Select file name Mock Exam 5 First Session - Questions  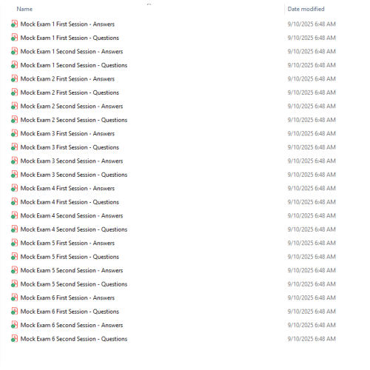point(70,257)
